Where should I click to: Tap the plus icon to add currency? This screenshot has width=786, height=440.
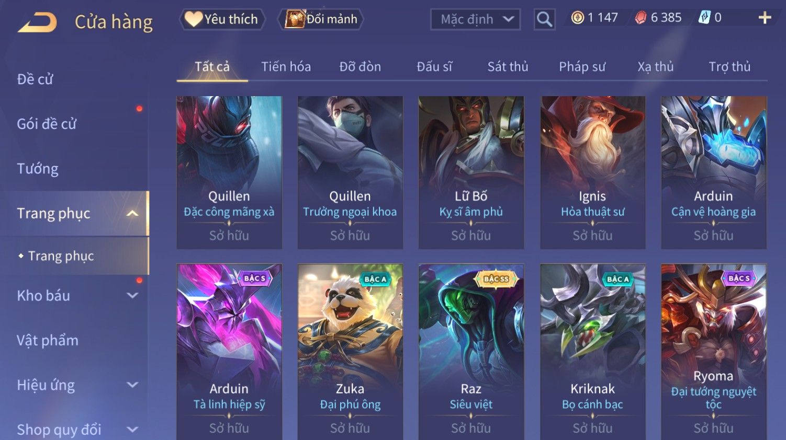(x=765, y=18)
